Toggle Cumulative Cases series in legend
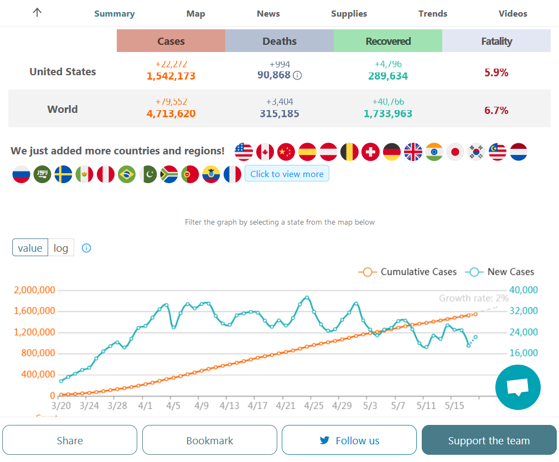Image resolution: width=559 pixels, height=462 pixels. (x=408, y=272)
